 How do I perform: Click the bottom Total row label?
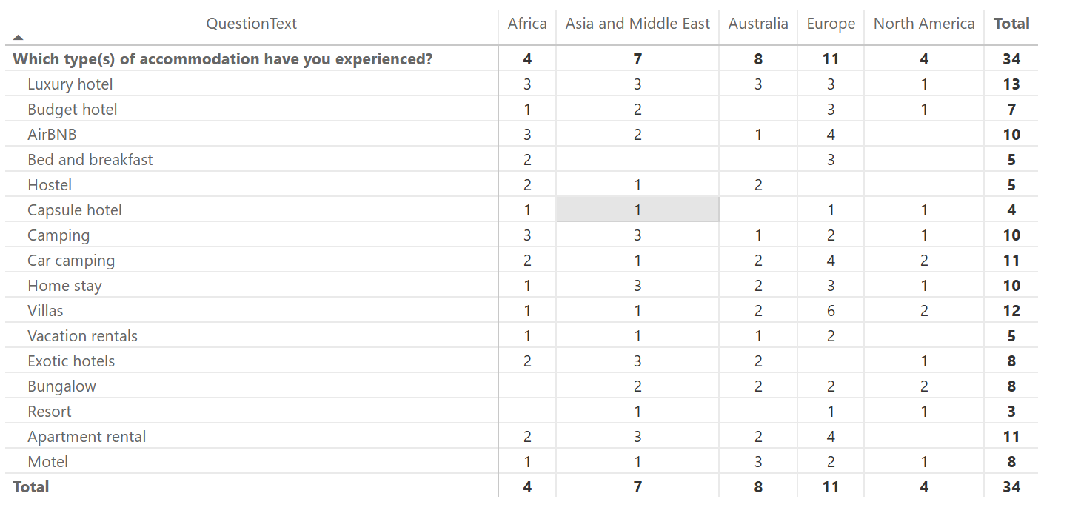[x=31, y=487]
